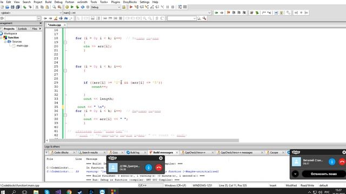
Task: Run the program with the green play icon
Action: [72, 7]
